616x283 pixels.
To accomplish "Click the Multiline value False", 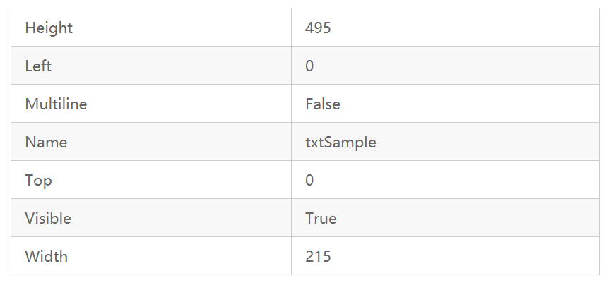I will (x=323, y=104).
